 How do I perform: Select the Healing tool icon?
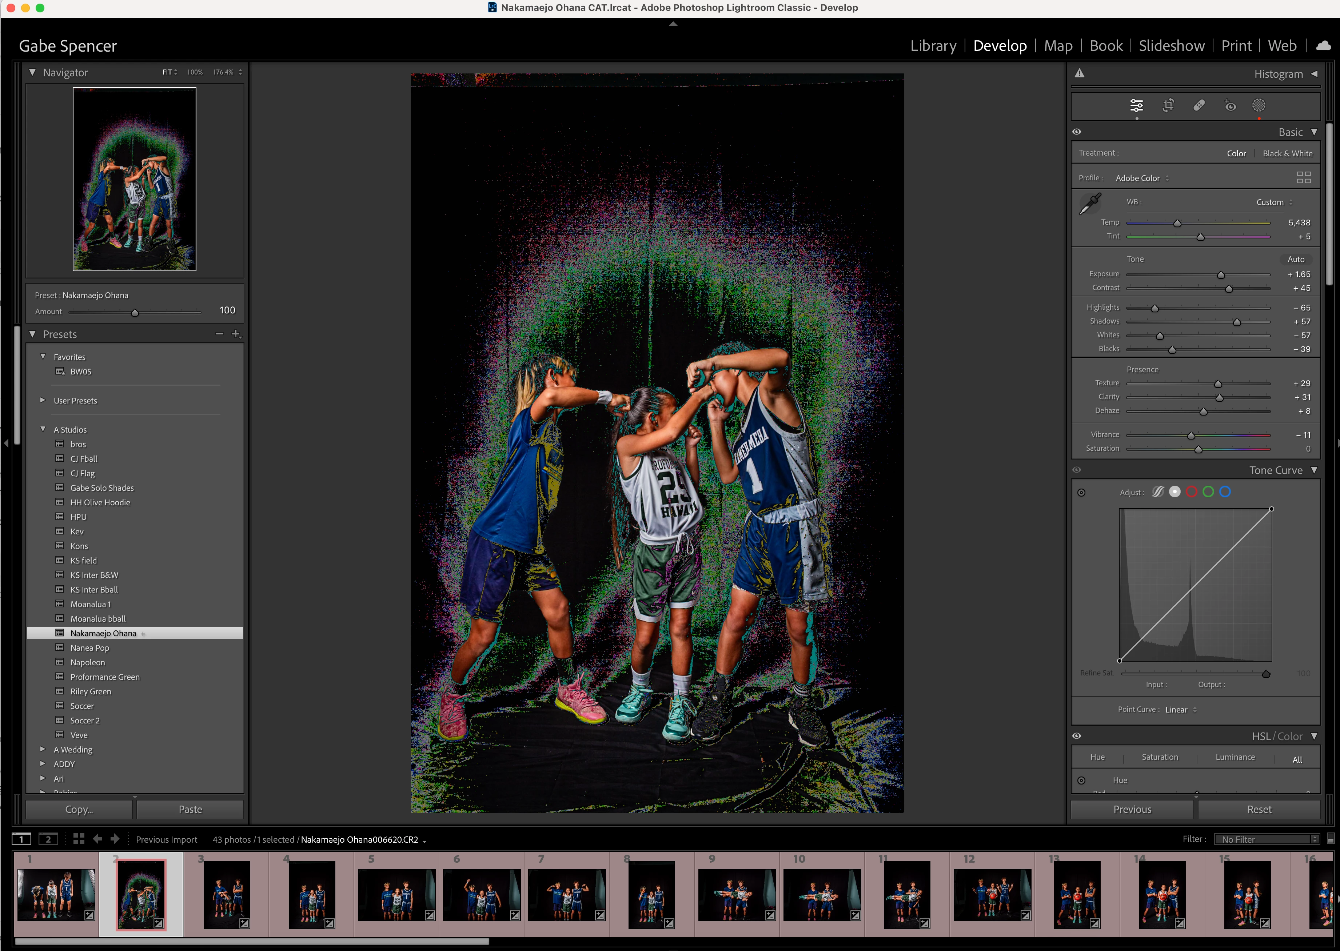point(1199,105)
